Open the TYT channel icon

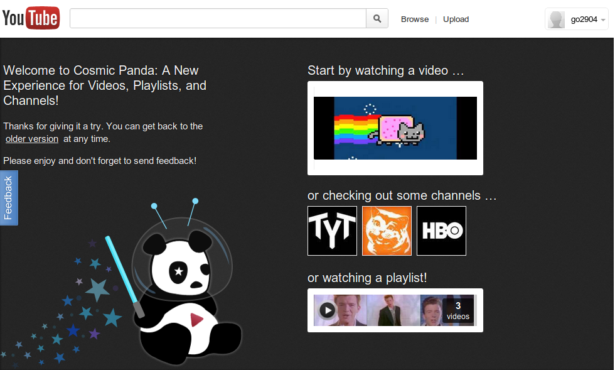tap(332, 231)
